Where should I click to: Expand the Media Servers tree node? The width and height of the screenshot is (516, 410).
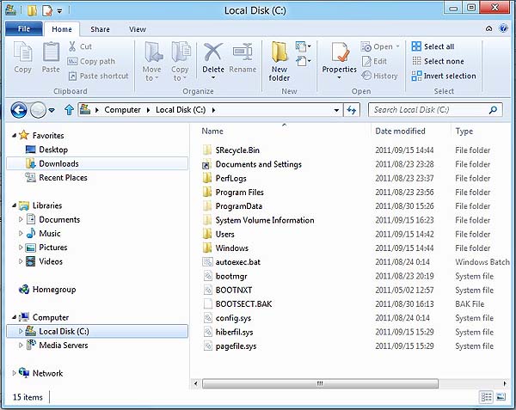point(21,346)
